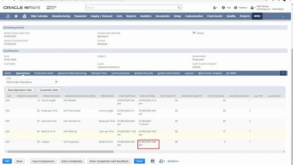Click the blue Edit button

coord(7,161)
